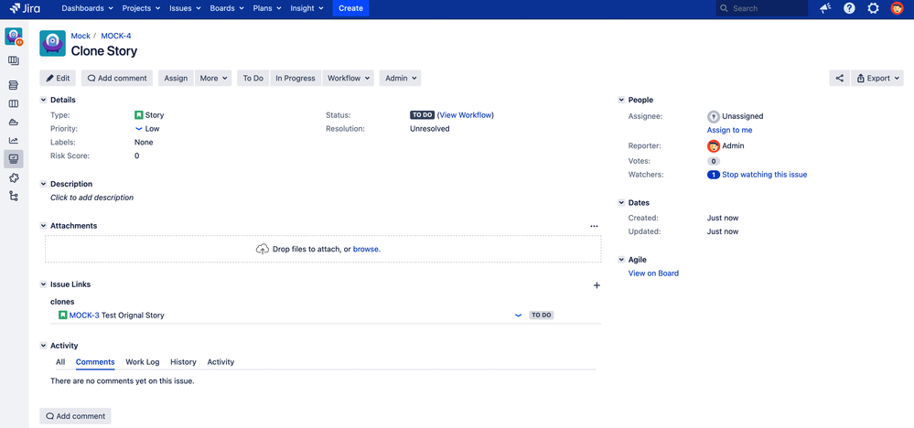
Task: Expand the Export dropdown
Action: pyautogui.click(x=877, y=78)
